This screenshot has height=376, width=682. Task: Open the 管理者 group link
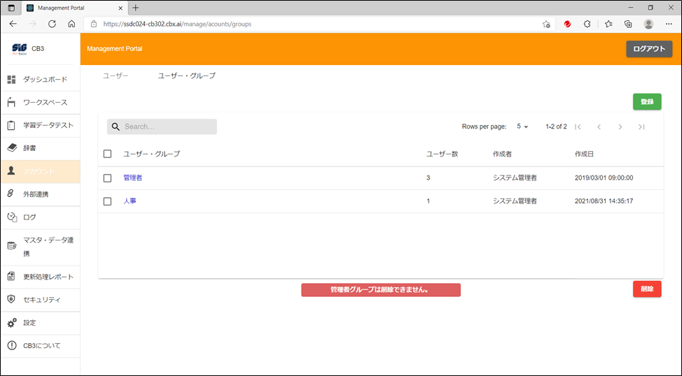click(132, 178)
